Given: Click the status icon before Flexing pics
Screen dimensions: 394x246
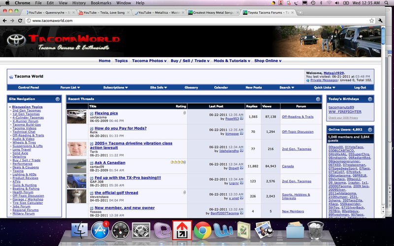Looking at the screenshot, I should tap(92, 114).
